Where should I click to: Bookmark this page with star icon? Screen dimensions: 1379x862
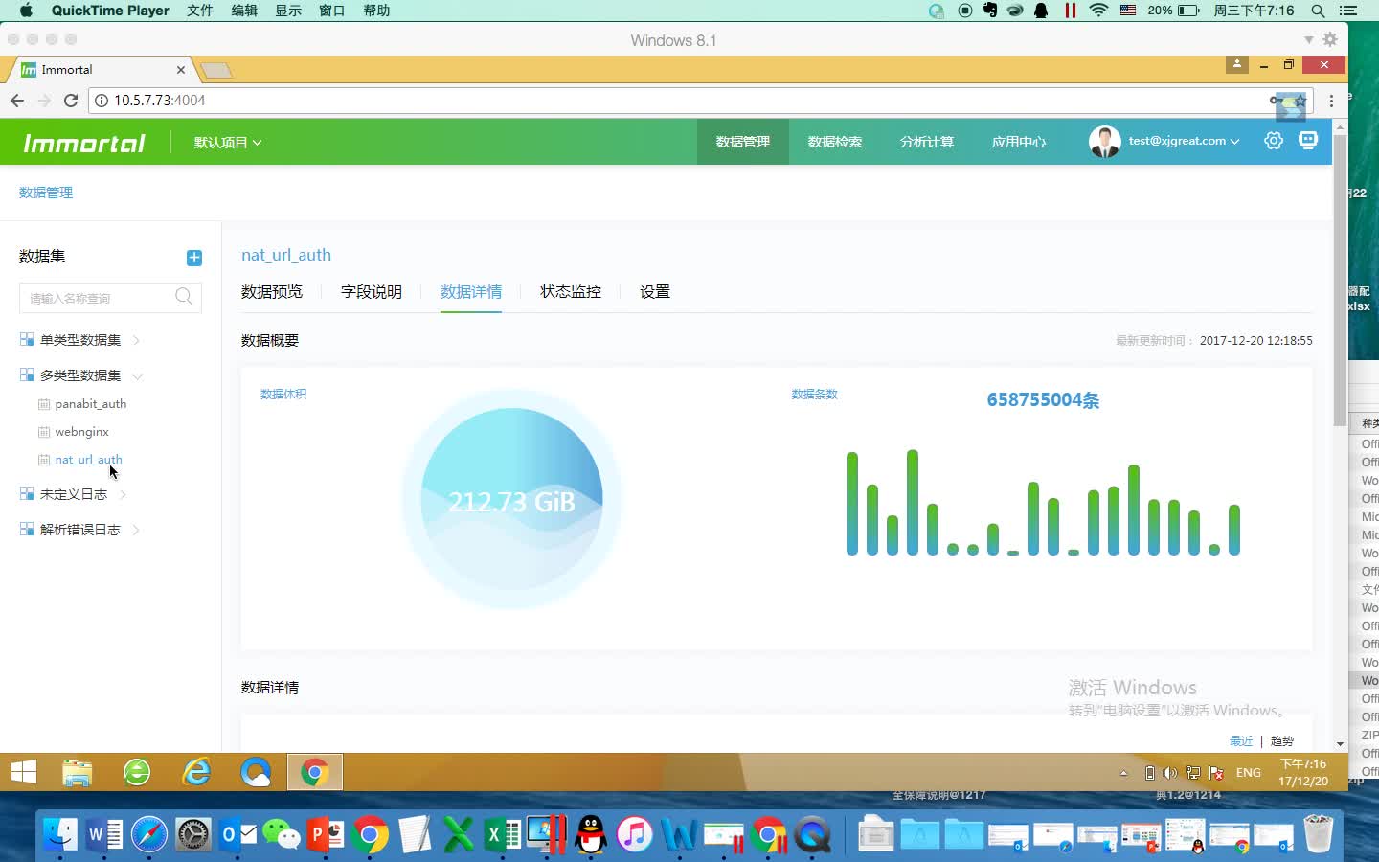[1300, 100]
